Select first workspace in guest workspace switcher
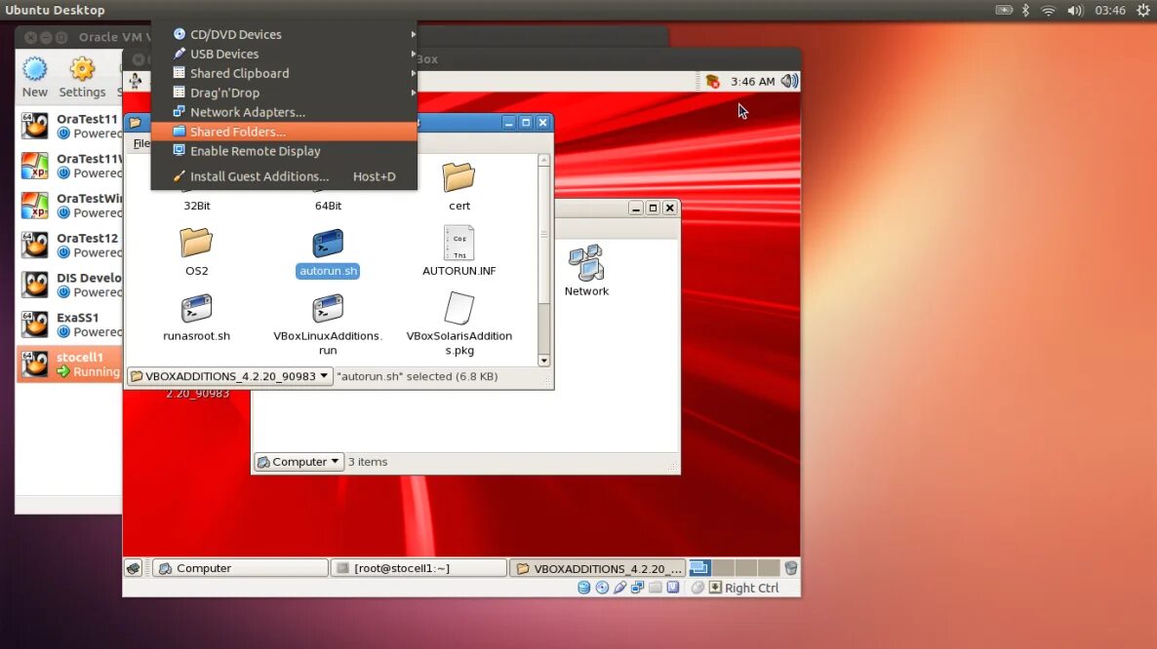Screen dimensions: 1157x649 [699, 568]
